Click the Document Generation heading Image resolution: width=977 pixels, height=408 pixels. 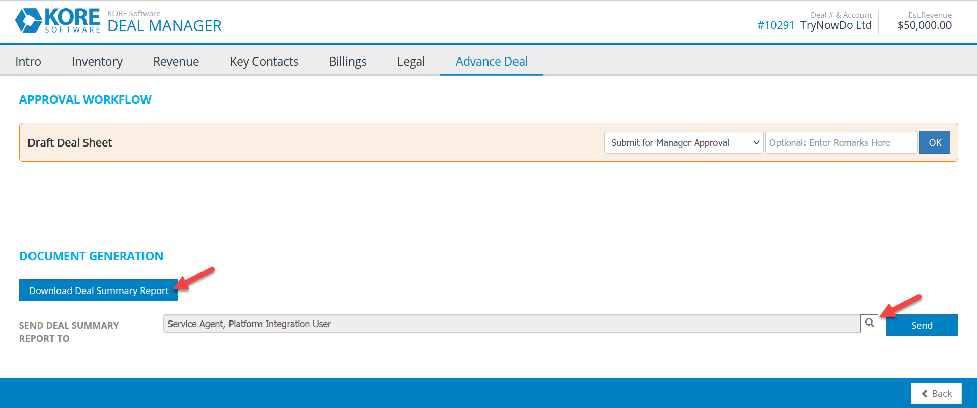click(91, 256)
